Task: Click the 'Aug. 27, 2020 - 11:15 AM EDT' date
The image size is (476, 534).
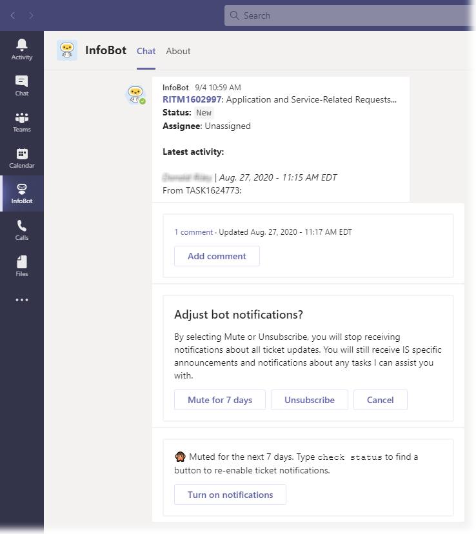Action: point(278,177)
